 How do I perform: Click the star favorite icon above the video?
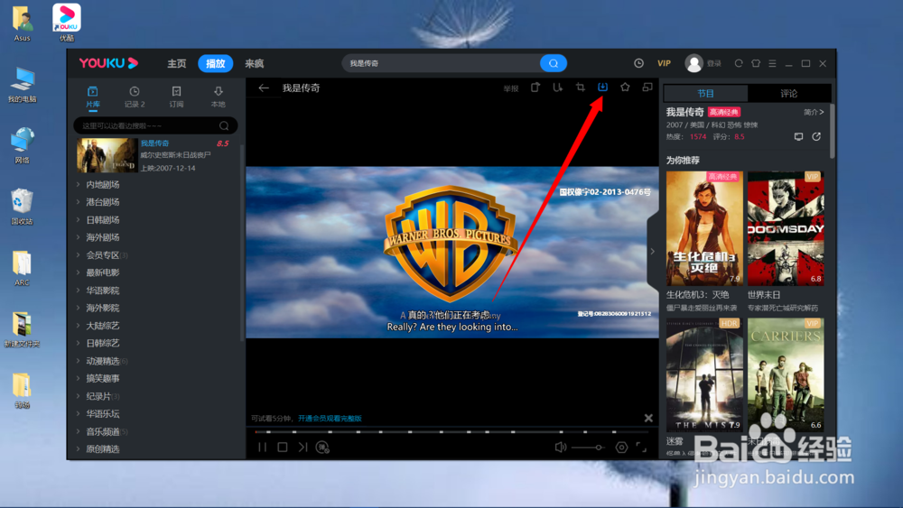625,87
